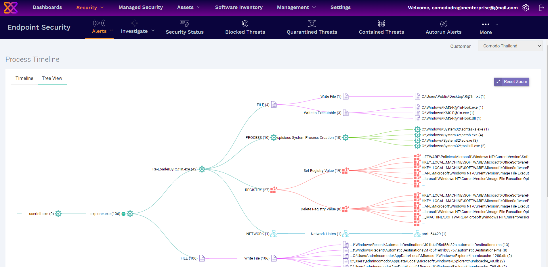The width and height of the screenshot is (548, 267).
Task: Click the gear icon on Re-LoaderByR@1n.exe node
Action: 202,169
